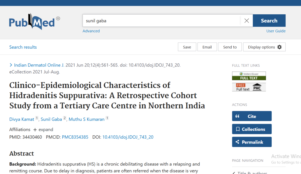This screenshot has width=301, height=174.
Task: Copy the article Permalink
Action: (x=252, y=142)
